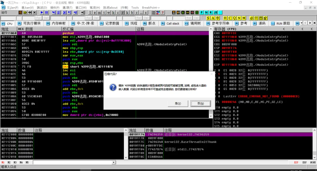This screenshot has height=171, width=317.
Task: Open call stack via 'k' button
Action: (x=127, y=13)
